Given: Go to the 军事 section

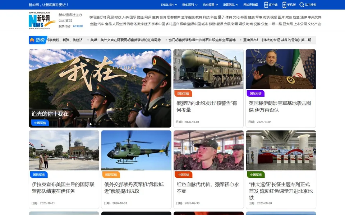Looking at the screenshot, I should (x=259, y=17).
